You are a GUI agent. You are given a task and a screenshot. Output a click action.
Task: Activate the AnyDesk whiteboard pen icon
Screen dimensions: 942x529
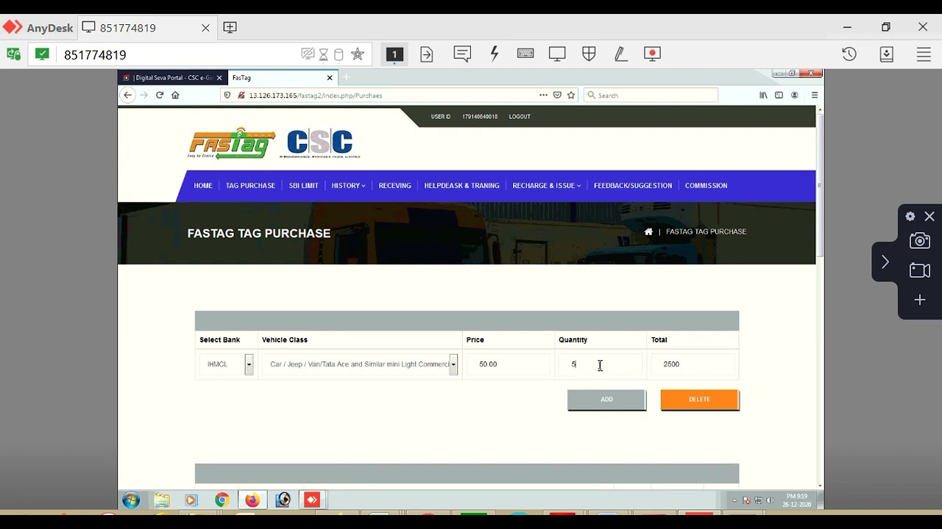click(620, 54)
